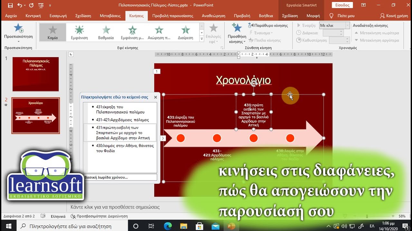412x231 pixels.
Task: Switch to the Αναθεώρηση review tab
Action: tap(213, 16)
